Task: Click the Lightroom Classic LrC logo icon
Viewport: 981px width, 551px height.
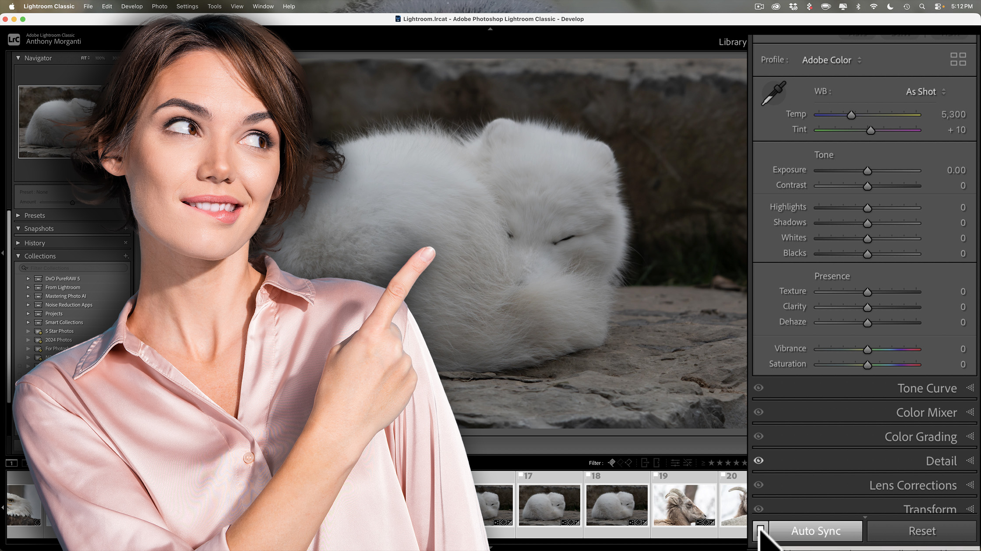Action: [14, 39]
